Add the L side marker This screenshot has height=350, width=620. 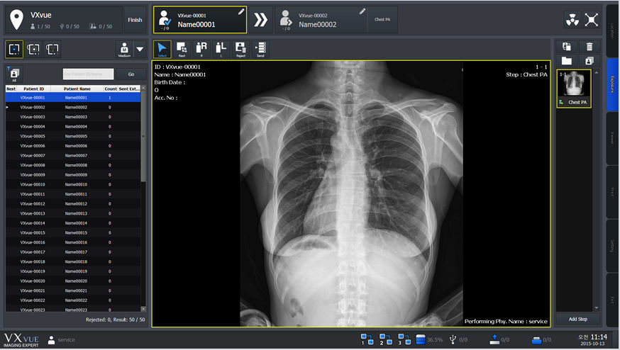point(221,50)
